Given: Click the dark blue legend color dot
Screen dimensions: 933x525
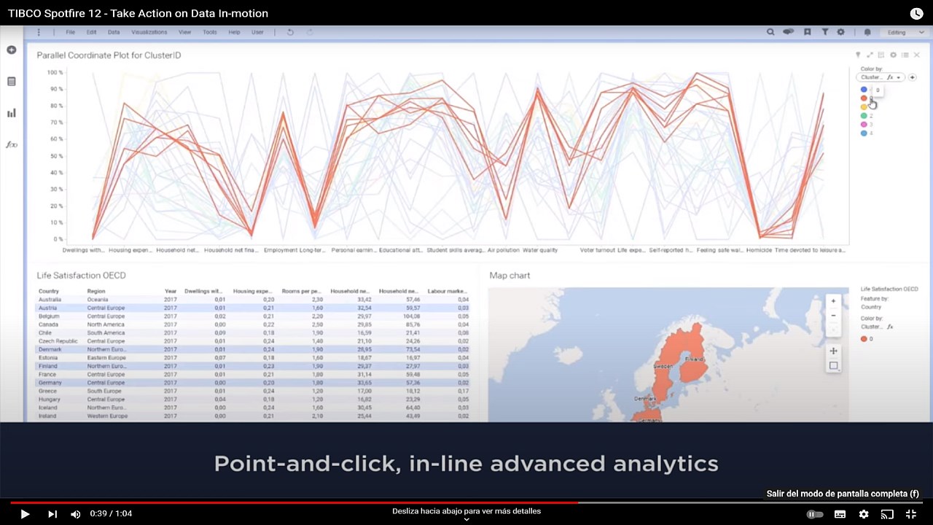Looking at the screenshot, I should [x=864, y=90].
